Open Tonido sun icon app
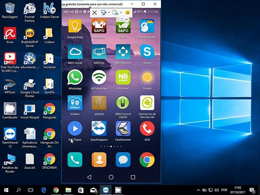Viewport: 260px width, 195px height. (147, 77)
